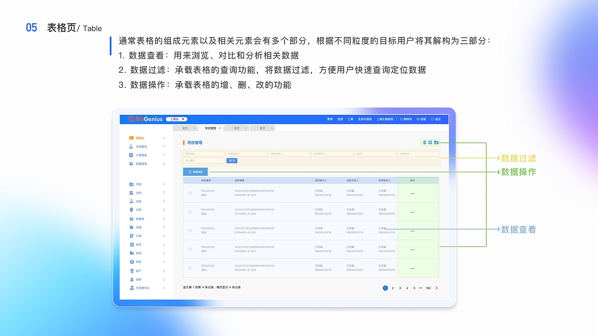Click the 物流 truck icon
This screenshot has height=336, width=598.
tap(132, 253)
